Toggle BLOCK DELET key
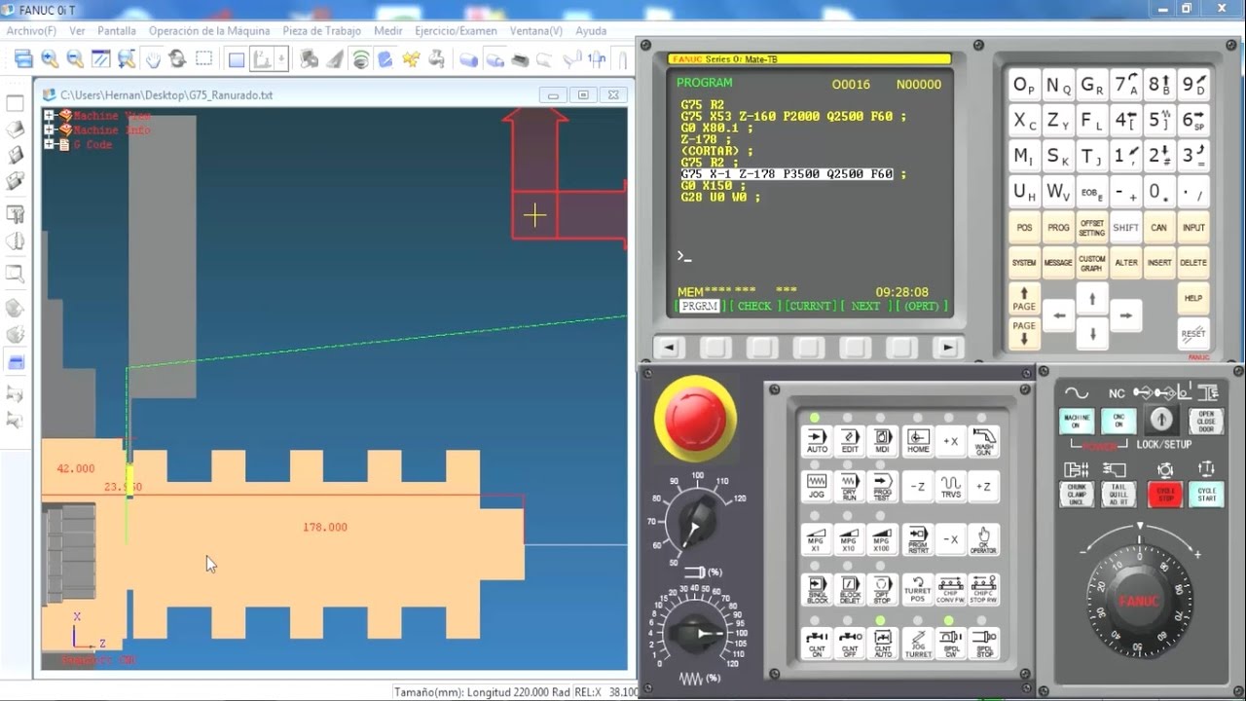 click(850, 590)
